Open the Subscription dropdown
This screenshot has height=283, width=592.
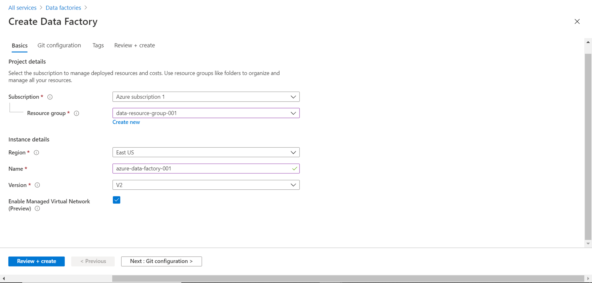[x=206, y=97]
